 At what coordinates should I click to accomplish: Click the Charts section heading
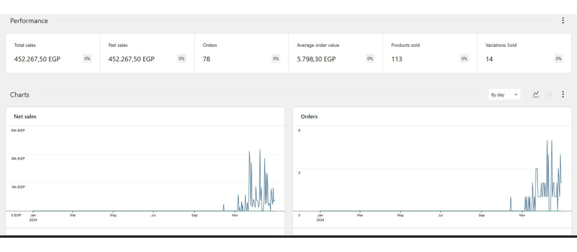[20, 94]
